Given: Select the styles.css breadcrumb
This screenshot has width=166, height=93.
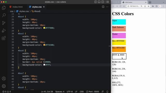Looking at the screenshot, I should (24, 11).
